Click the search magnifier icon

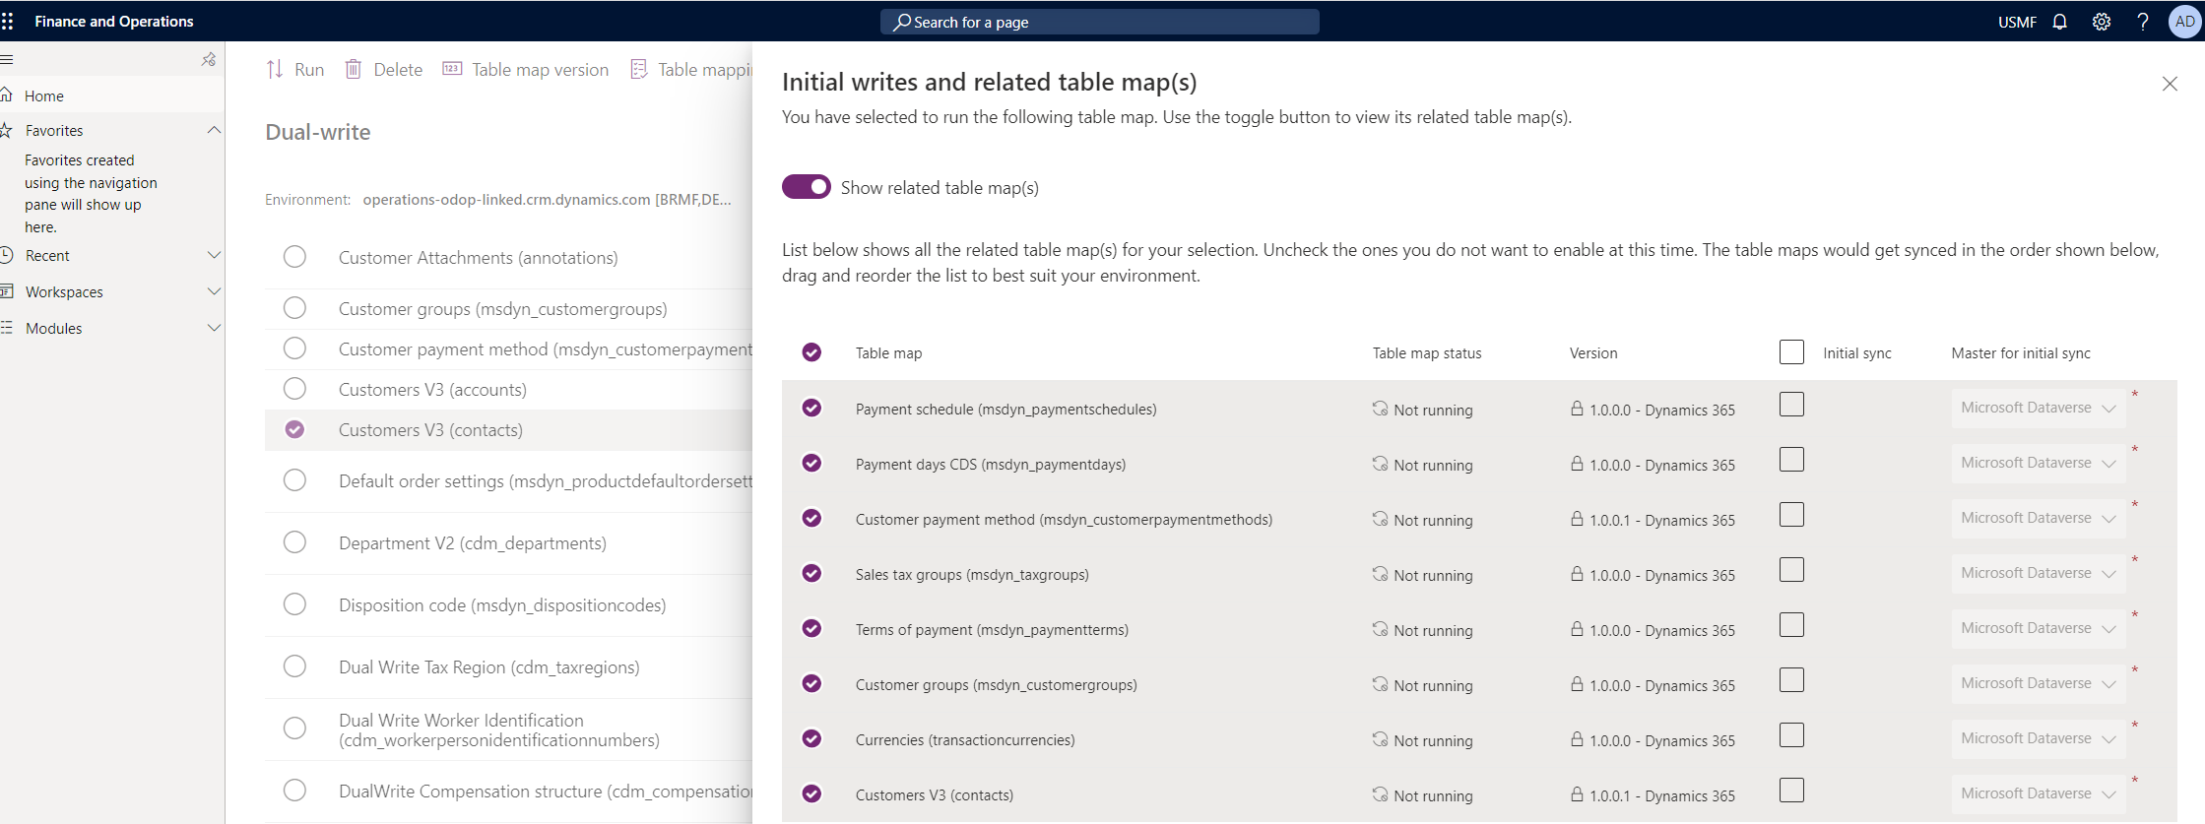[901, 22]
